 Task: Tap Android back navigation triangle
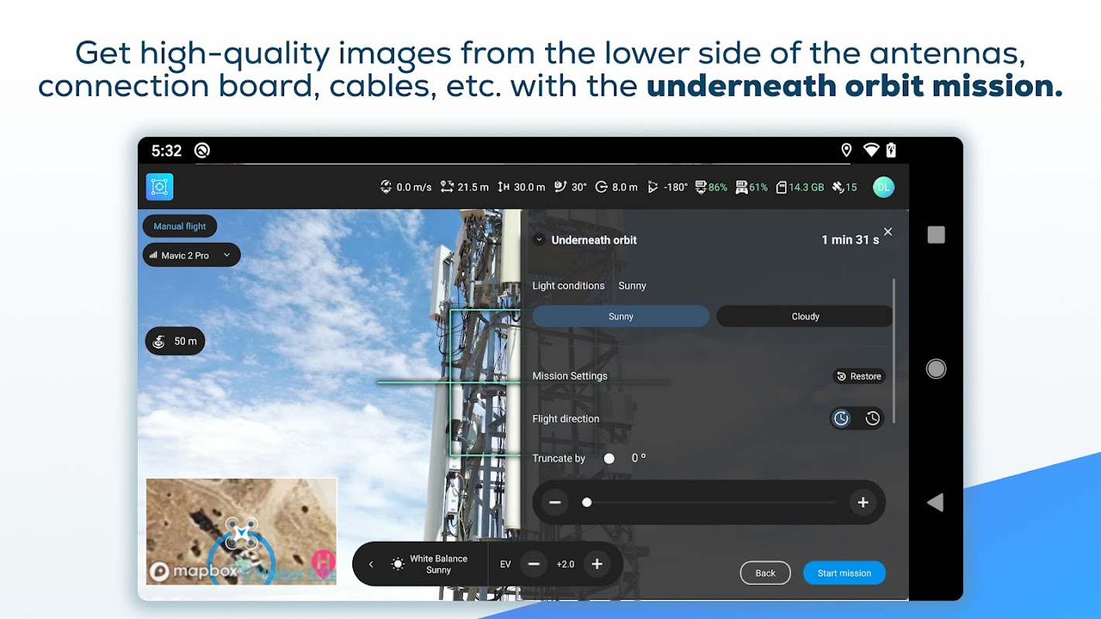coord(935,503)
